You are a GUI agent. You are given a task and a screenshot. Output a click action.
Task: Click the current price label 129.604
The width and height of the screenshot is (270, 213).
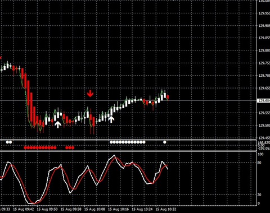click(x=264, y=101)
